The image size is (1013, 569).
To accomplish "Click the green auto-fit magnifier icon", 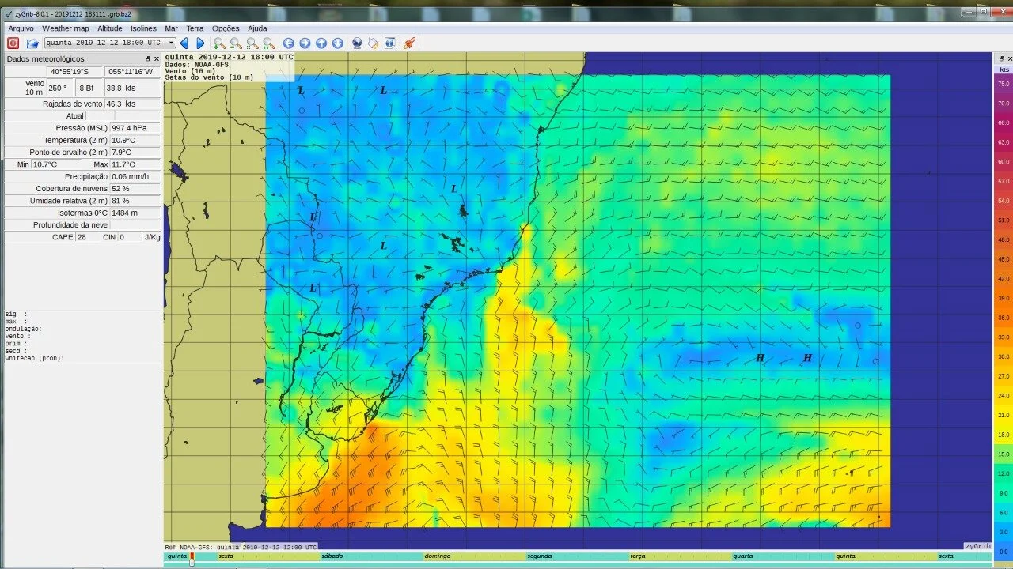I will pos(267,43).
